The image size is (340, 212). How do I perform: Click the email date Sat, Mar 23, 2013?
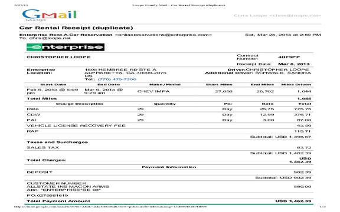pos(283,35)
